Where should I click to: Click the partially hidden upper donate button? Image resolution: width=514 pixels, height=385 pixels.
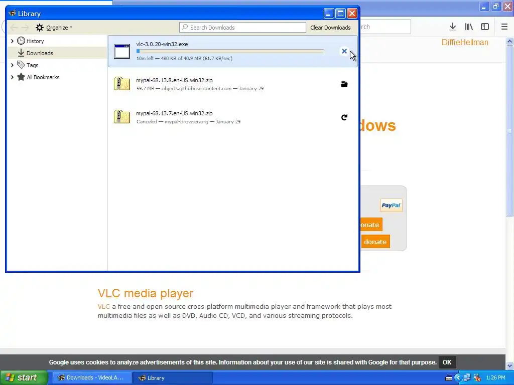tap(371, 225)
